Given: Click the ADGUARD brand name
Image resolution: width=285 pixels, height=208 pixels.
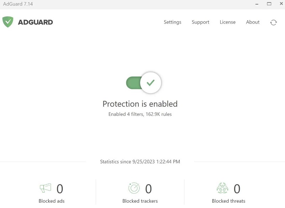Looking at the screenshot, I should 35,22.
